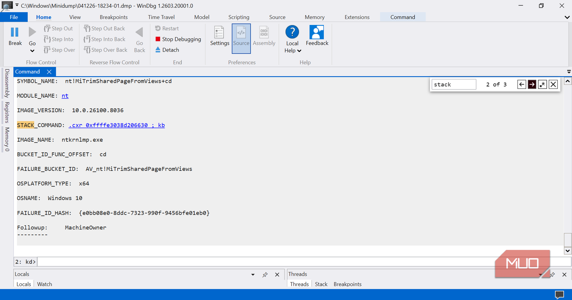Screen dimensions: 572x300
Task: Select the Home ribbon tab
Action: [44, 17]
